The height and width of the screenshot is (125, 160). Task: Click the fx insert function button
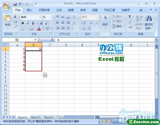(x=52, y=40)
